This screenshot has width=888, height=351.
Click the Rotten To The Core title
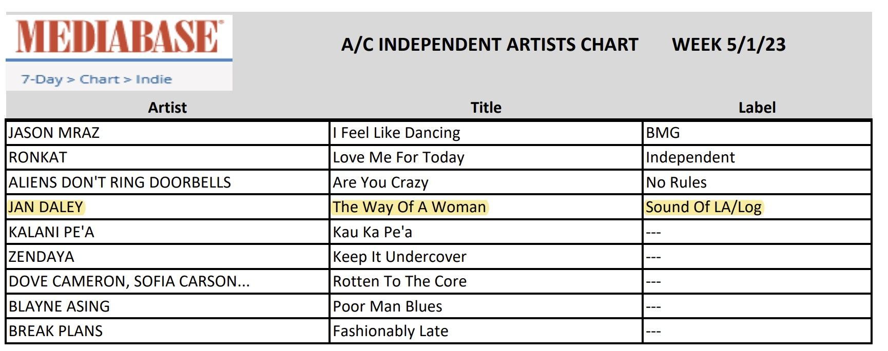pyautogui.click(x=399, y=281)
